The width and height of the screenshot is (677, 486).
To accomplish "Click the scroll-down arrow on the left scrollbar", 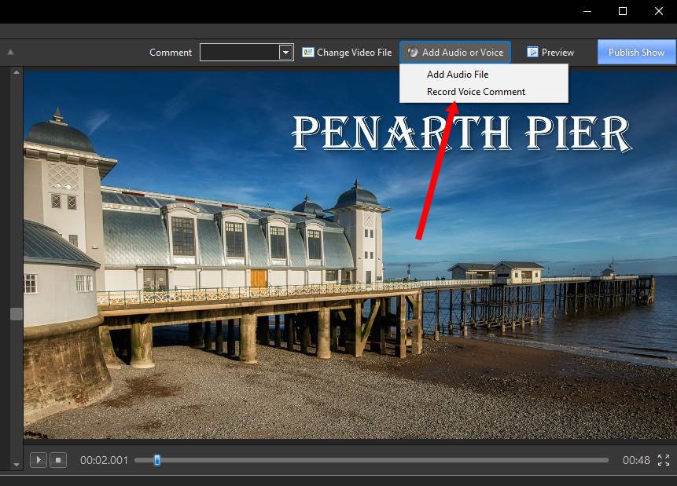I will [16, 464].
